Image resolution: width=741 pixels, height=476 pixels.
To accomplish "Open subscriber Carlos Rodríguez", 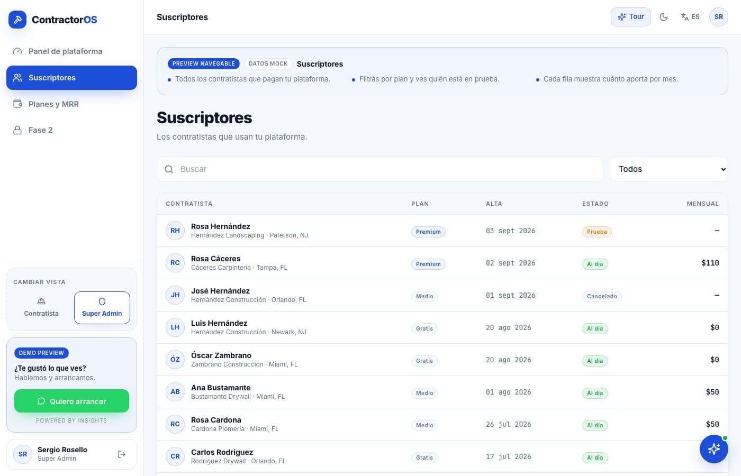I will click(x=442, y=456).
